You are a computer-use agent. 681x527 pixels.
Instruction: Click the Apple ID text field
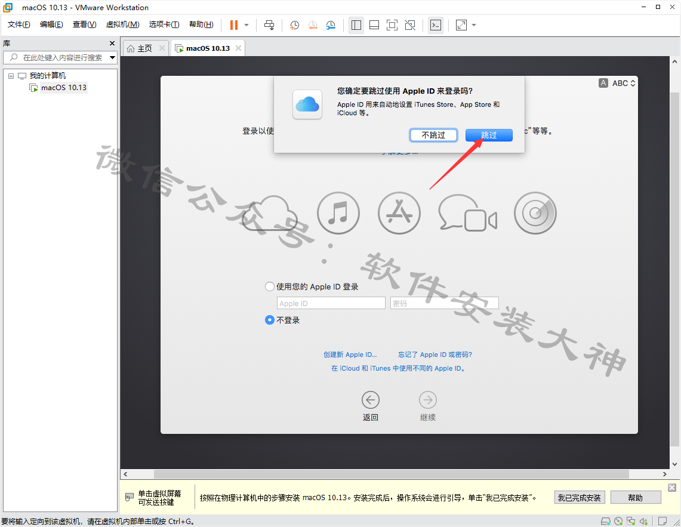[331, 303]
